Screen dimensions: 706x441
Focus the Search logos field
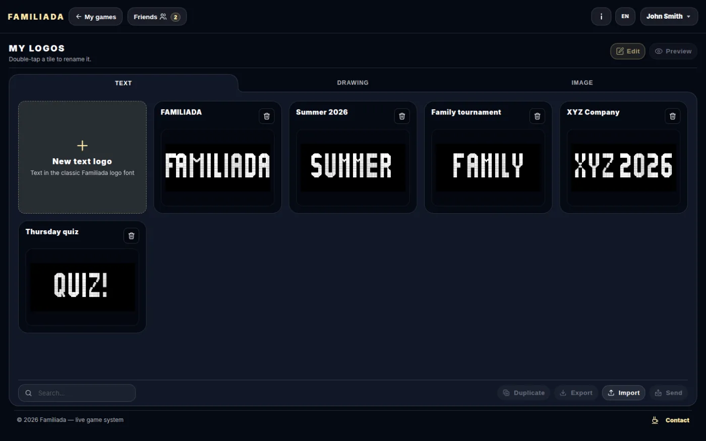point(77,393)
